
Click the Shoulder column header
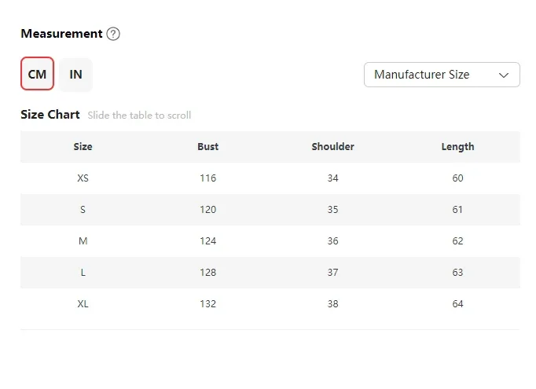(332, 147)
